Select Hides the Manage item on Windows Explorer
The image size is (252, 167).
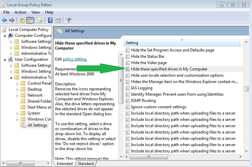[184, 82]
